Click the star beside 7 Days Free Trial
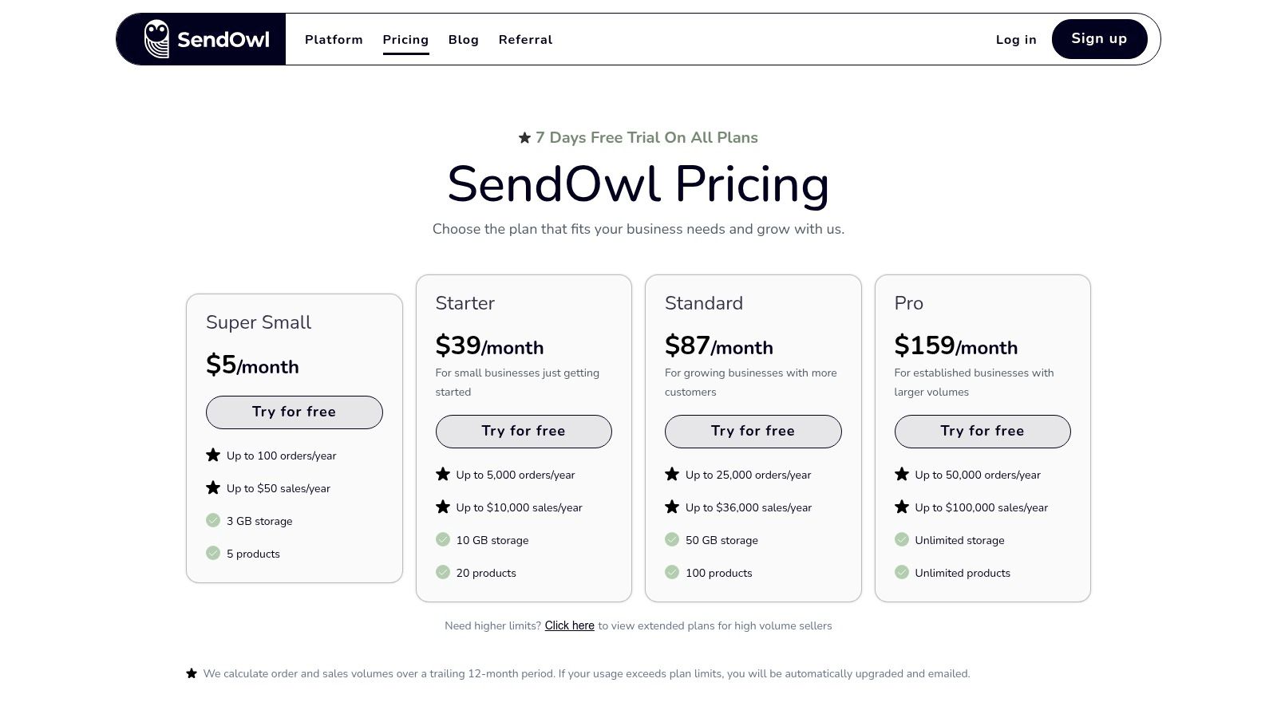This screenshot has width=1277, height=718. coord(523,137)
